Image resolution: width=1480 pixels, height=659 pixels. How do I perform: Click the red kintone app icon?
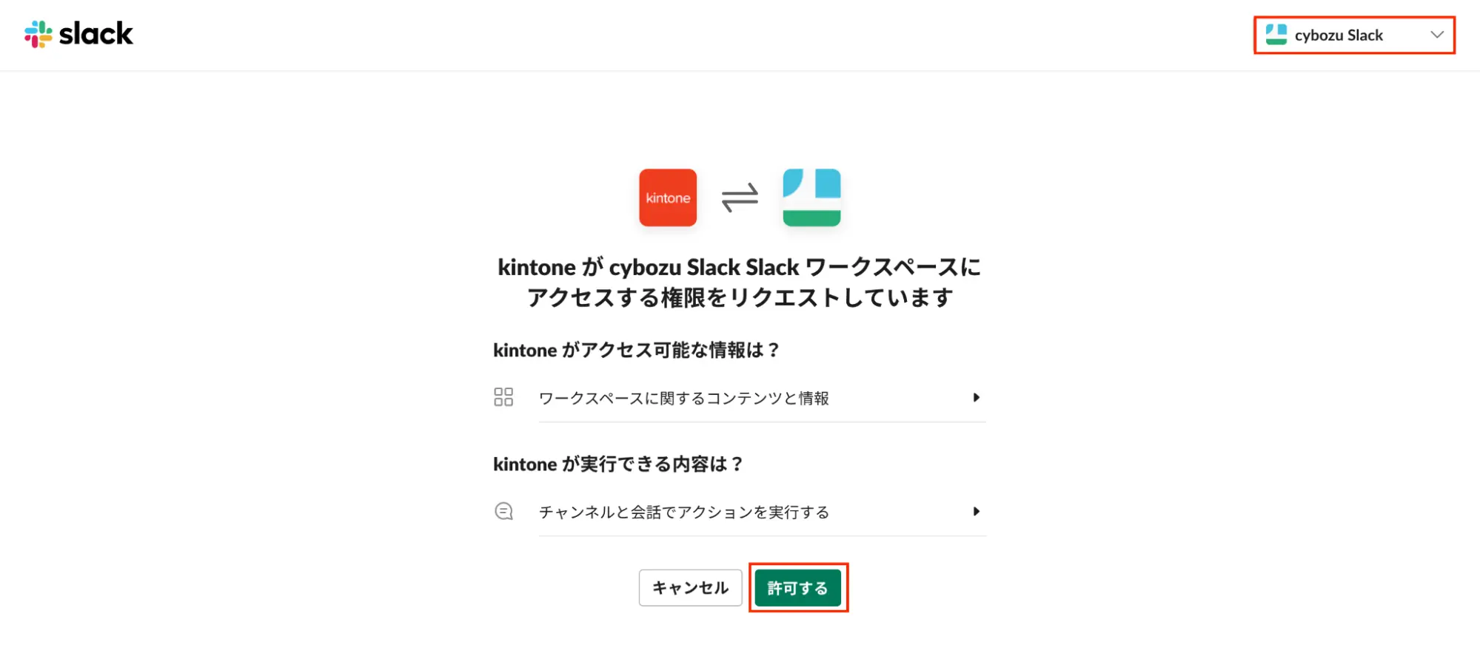[x=668, y=197]
